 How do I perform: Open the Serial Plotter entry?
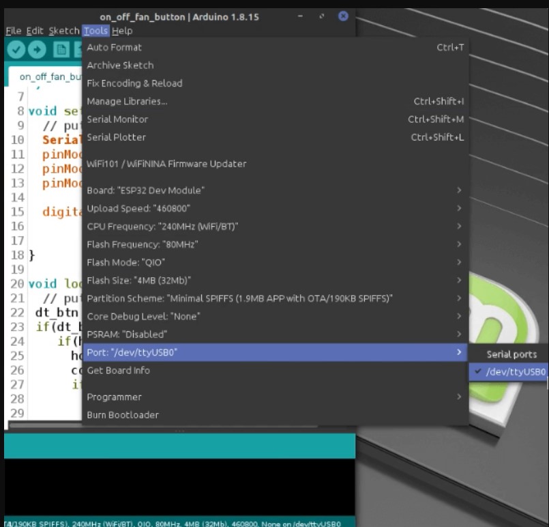[276, 137]
